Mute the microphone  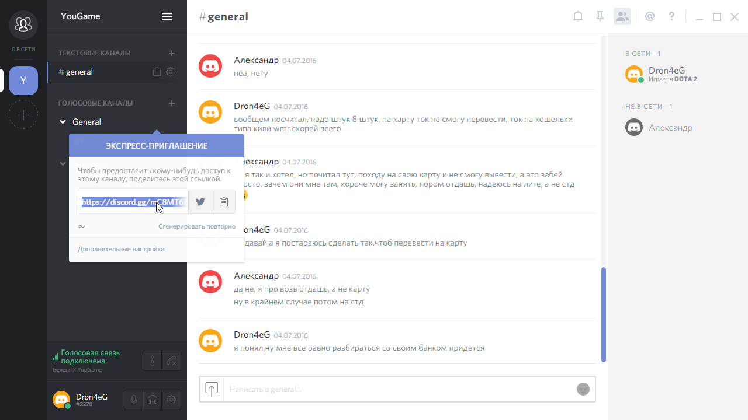(x=134, y=400)
